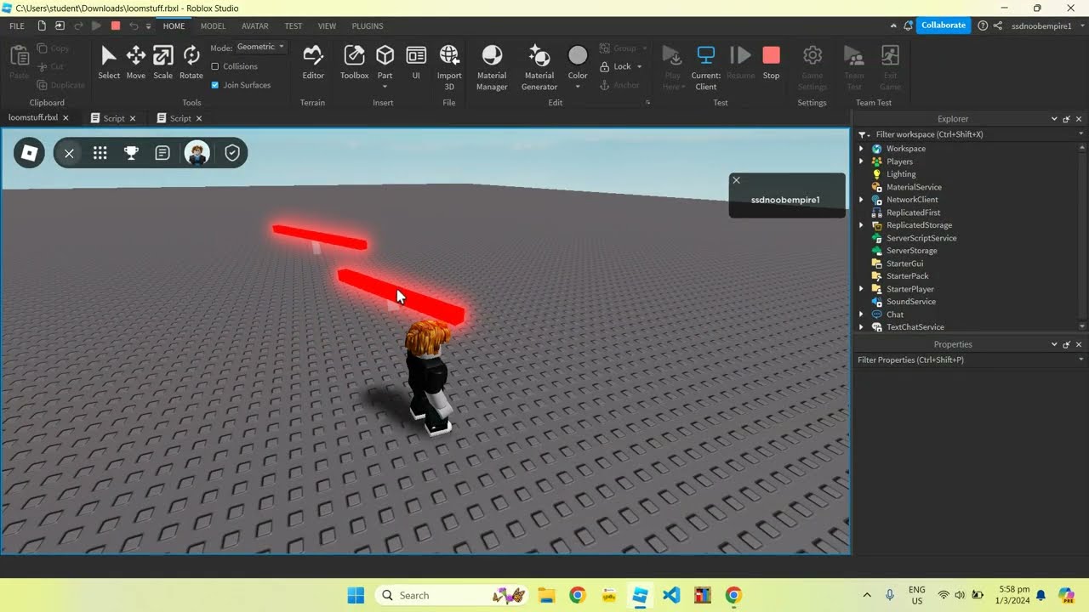The width and height of the screenshot is (1089, 612).
Task: Select SoundService in Explorer
Action: pos(910,302)
